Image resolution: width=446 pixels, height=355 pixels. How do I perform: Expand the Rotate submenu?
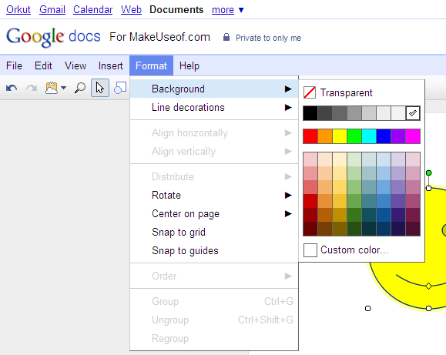[x=214, y=195]
